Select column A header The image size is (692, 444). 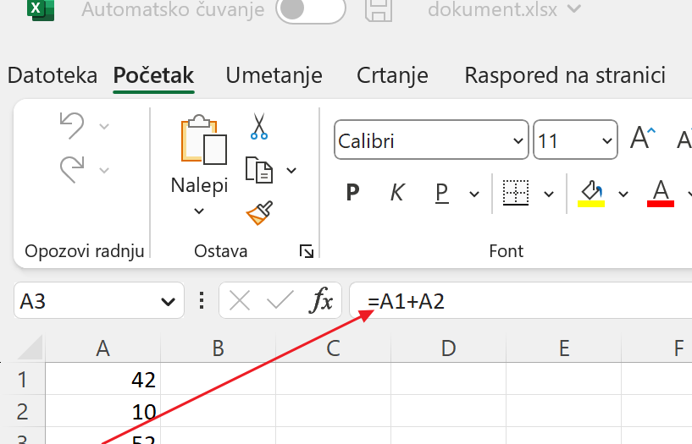tap(102, 348)
